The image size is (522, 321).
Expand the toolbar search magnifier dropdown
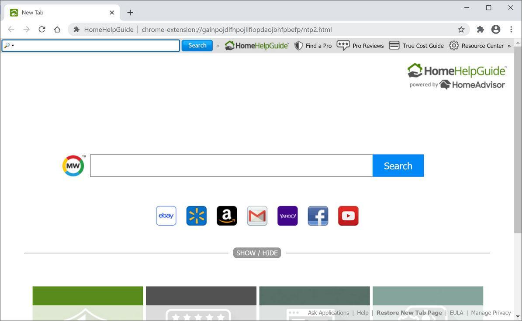(9, 45)
